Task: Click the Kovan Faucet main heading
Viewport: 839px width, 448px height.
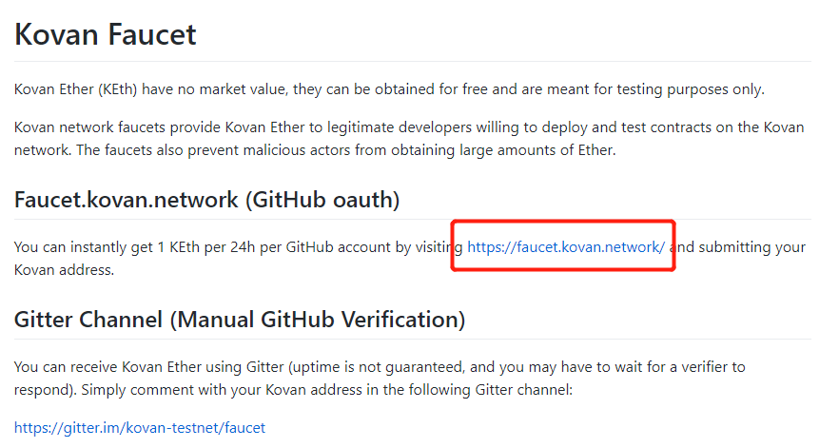Action: click(106, 35)
